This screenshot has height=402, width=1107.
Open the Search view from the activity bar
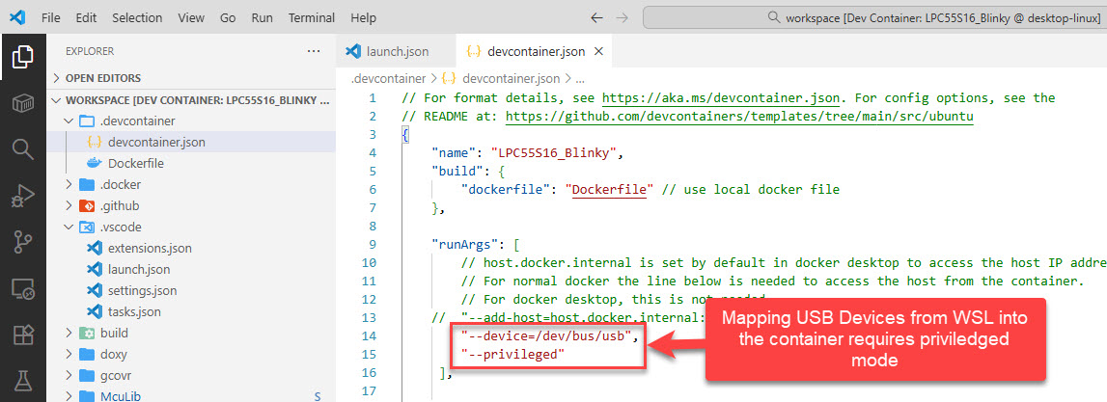pyautogui.click(x=22, y=148)
